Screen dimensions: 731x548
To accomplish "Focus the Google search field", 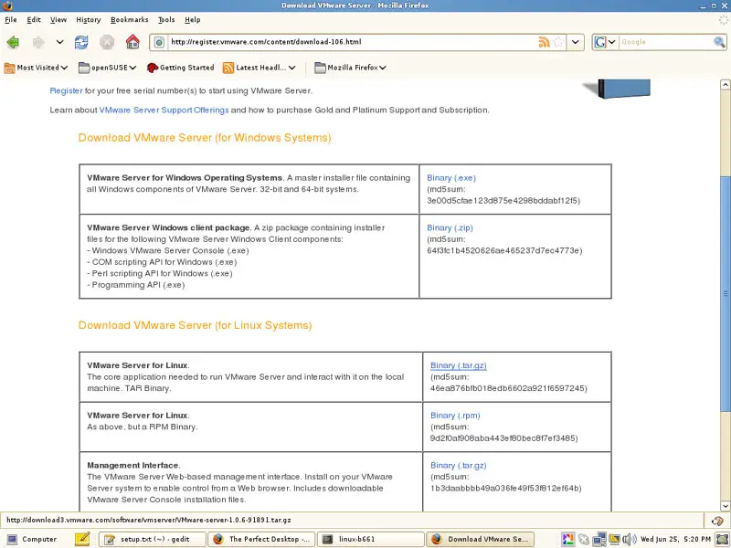I will (x=666, y=42).
